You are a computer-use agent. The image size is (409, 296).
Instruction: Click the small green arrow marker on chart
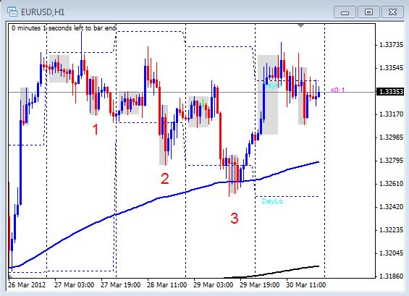(203, 103)
